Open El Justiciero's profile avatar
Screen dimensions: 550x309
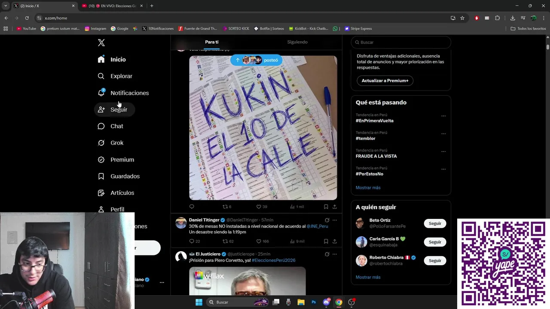tap(181, 257)
